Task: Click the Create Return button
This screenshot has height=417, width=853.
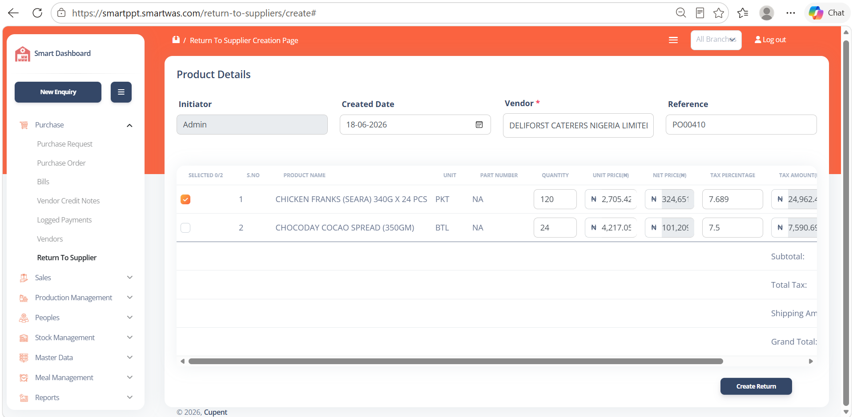Action: pyautogui.click(x=756, y=386)
